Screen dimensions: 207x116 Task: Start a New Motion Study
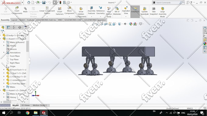click(x=109, y=12)
